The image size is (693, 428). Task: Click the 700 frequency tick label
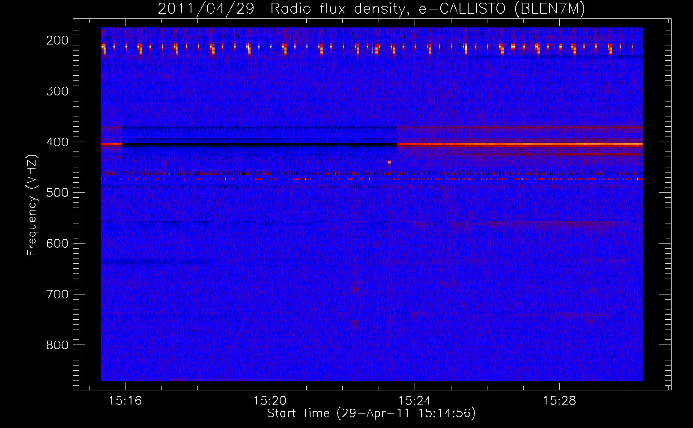click(x=57, y=294)
